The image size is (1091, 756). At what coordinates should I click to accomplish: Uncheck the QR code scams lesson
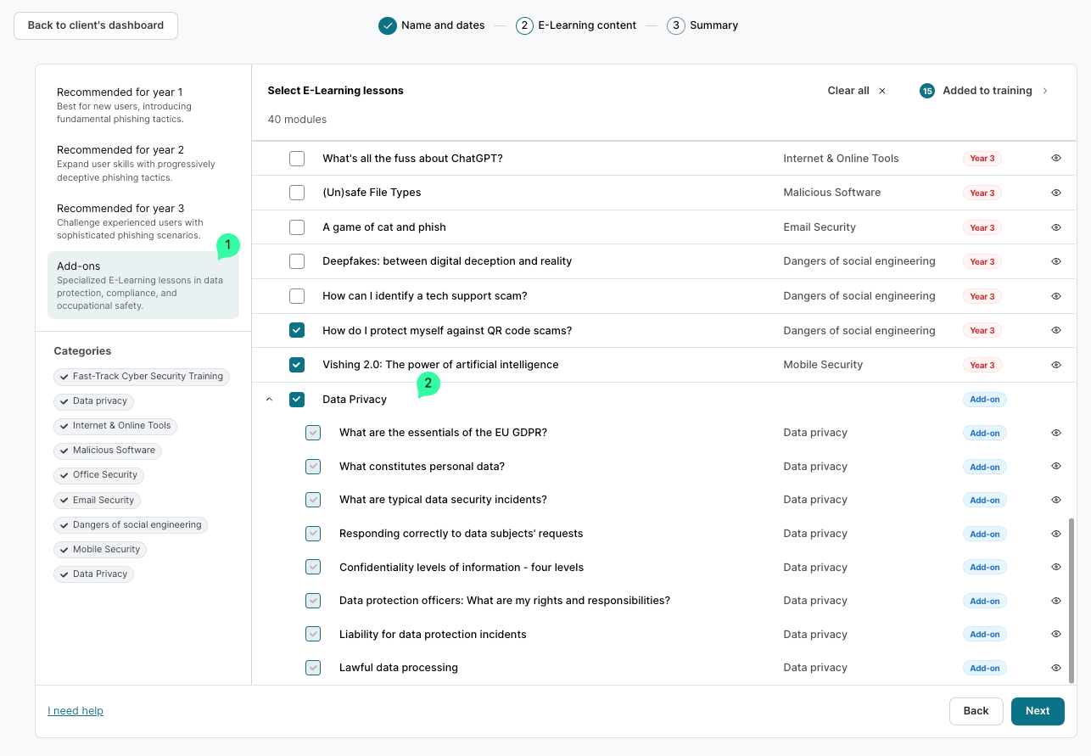(x=297, y=330)
